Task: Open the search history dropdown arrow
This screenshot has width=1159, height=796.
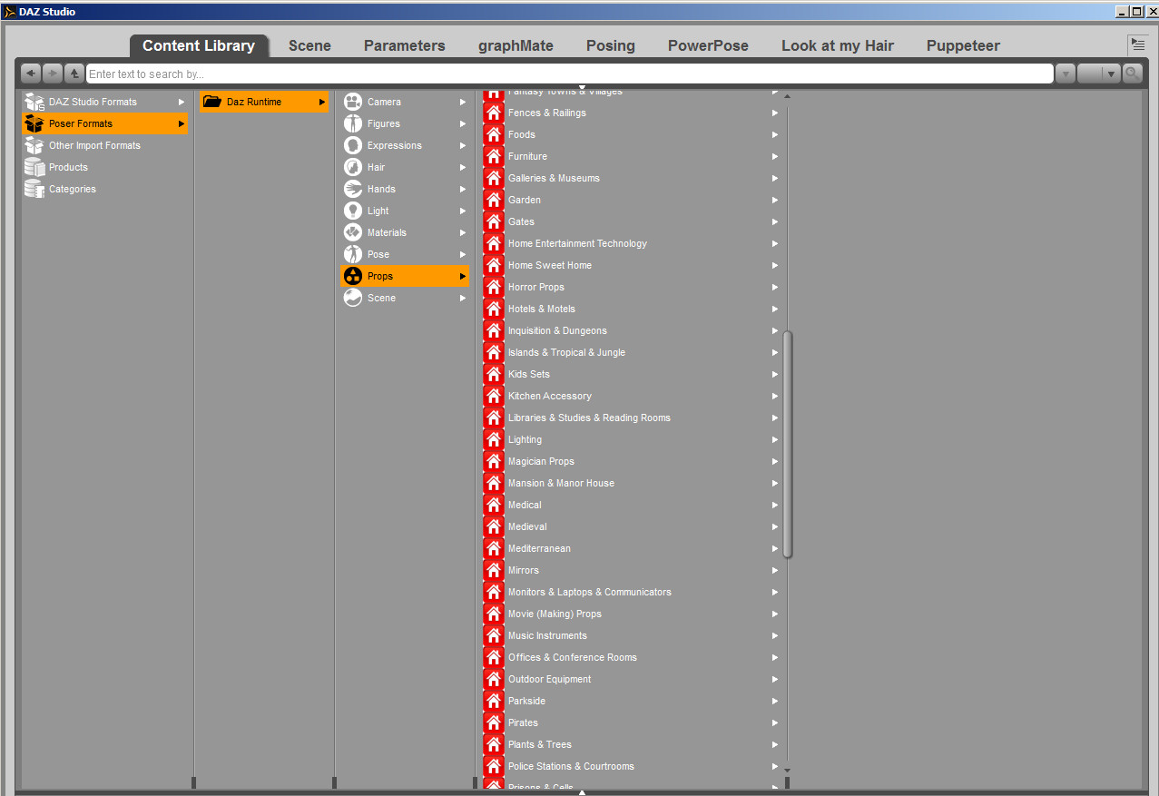Action: tap(1066, 74)
